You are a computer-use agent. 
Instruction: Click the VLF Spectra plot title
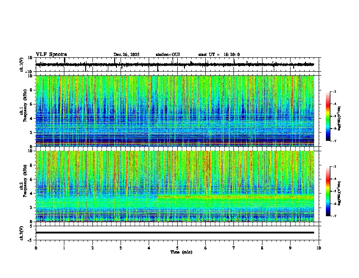51,55
